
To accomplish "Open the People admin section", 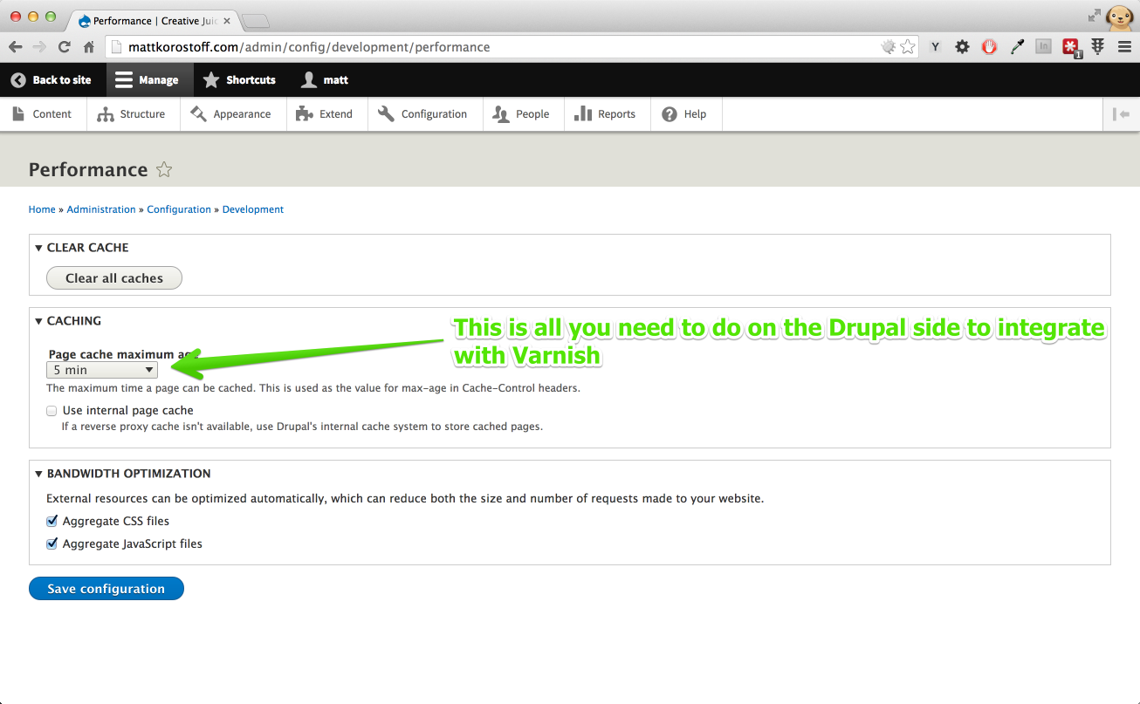I will (524, 114).
